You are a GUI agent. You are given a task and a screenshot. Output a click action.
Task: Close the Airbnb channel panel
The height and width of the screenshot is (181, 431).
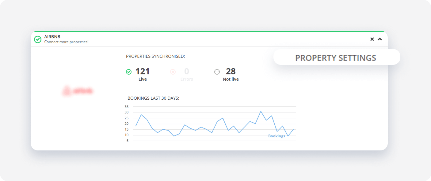(x=372, y=39)
